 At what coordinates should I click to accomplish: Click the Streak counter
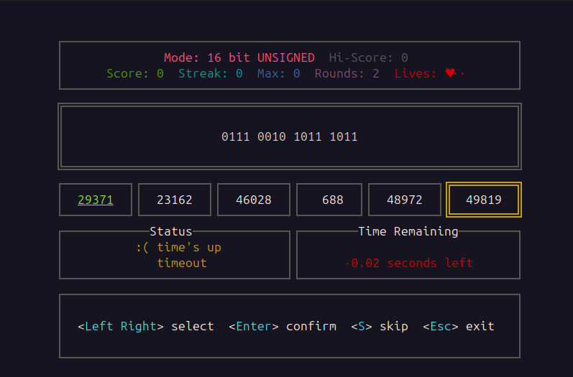(210, 73)
